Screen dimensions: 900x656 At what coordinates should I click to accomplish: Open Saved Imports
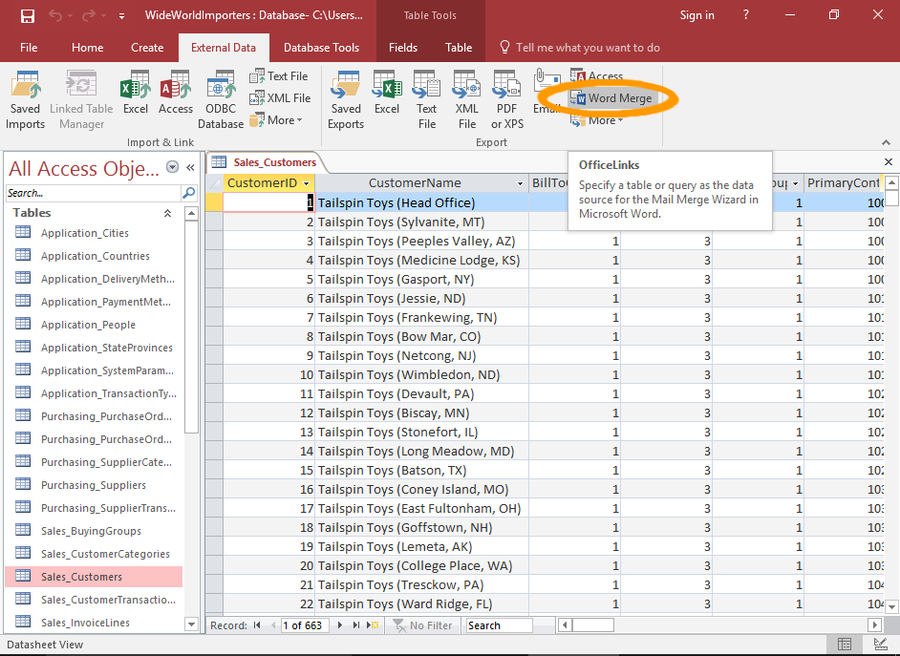[25, 100]
